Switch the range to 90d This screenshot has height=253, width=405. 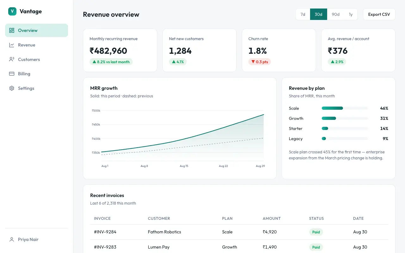click(x=336, y=14)
